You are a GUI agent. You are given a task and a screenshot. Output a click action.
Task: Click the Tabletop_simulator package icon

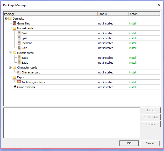[x=19, y=82]
